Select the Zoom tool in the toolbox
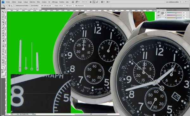The image size is (190, 116). coord(3,68)
